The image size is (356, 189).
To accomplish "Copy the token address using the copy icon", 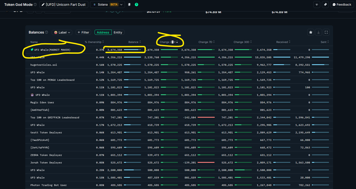I will (129, 5).
